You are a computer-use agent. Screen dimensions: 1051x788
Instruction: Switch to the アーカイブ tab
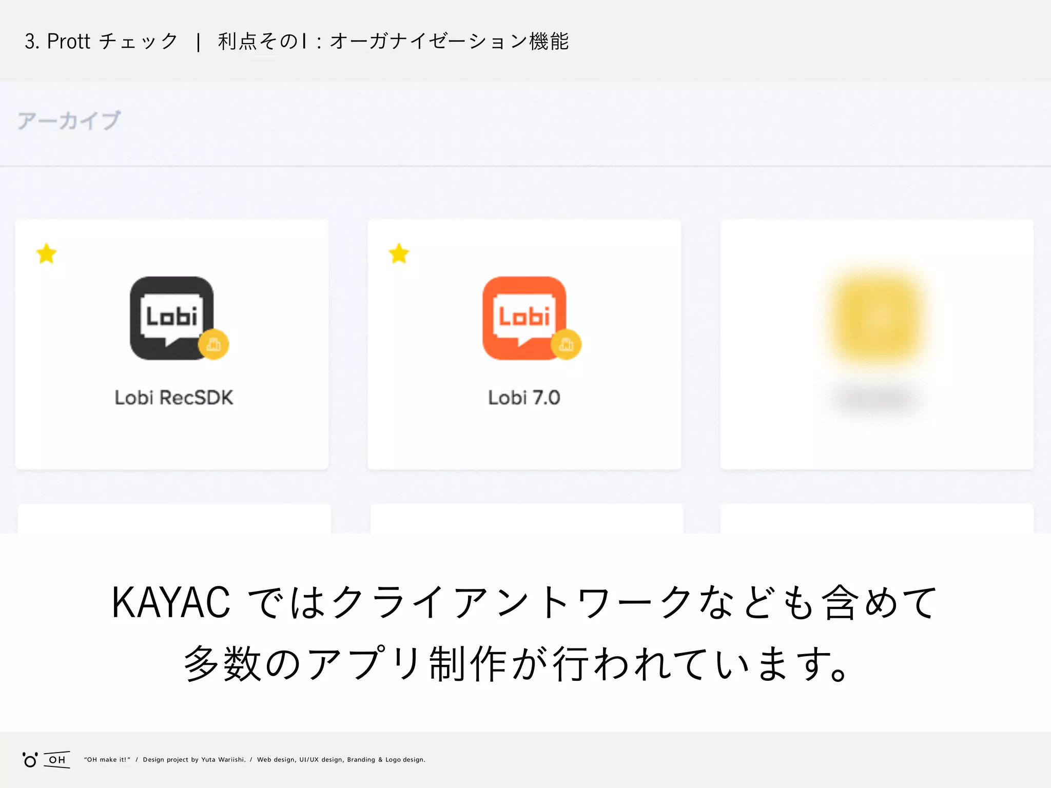click(69, 121)
